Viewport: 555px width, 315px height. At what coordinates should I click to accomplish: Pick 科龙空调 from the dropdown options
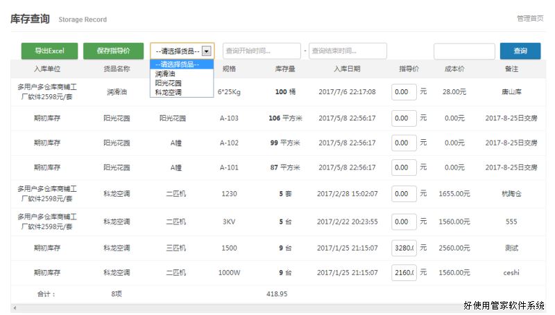pyautogui.click(x=168, y=91)
